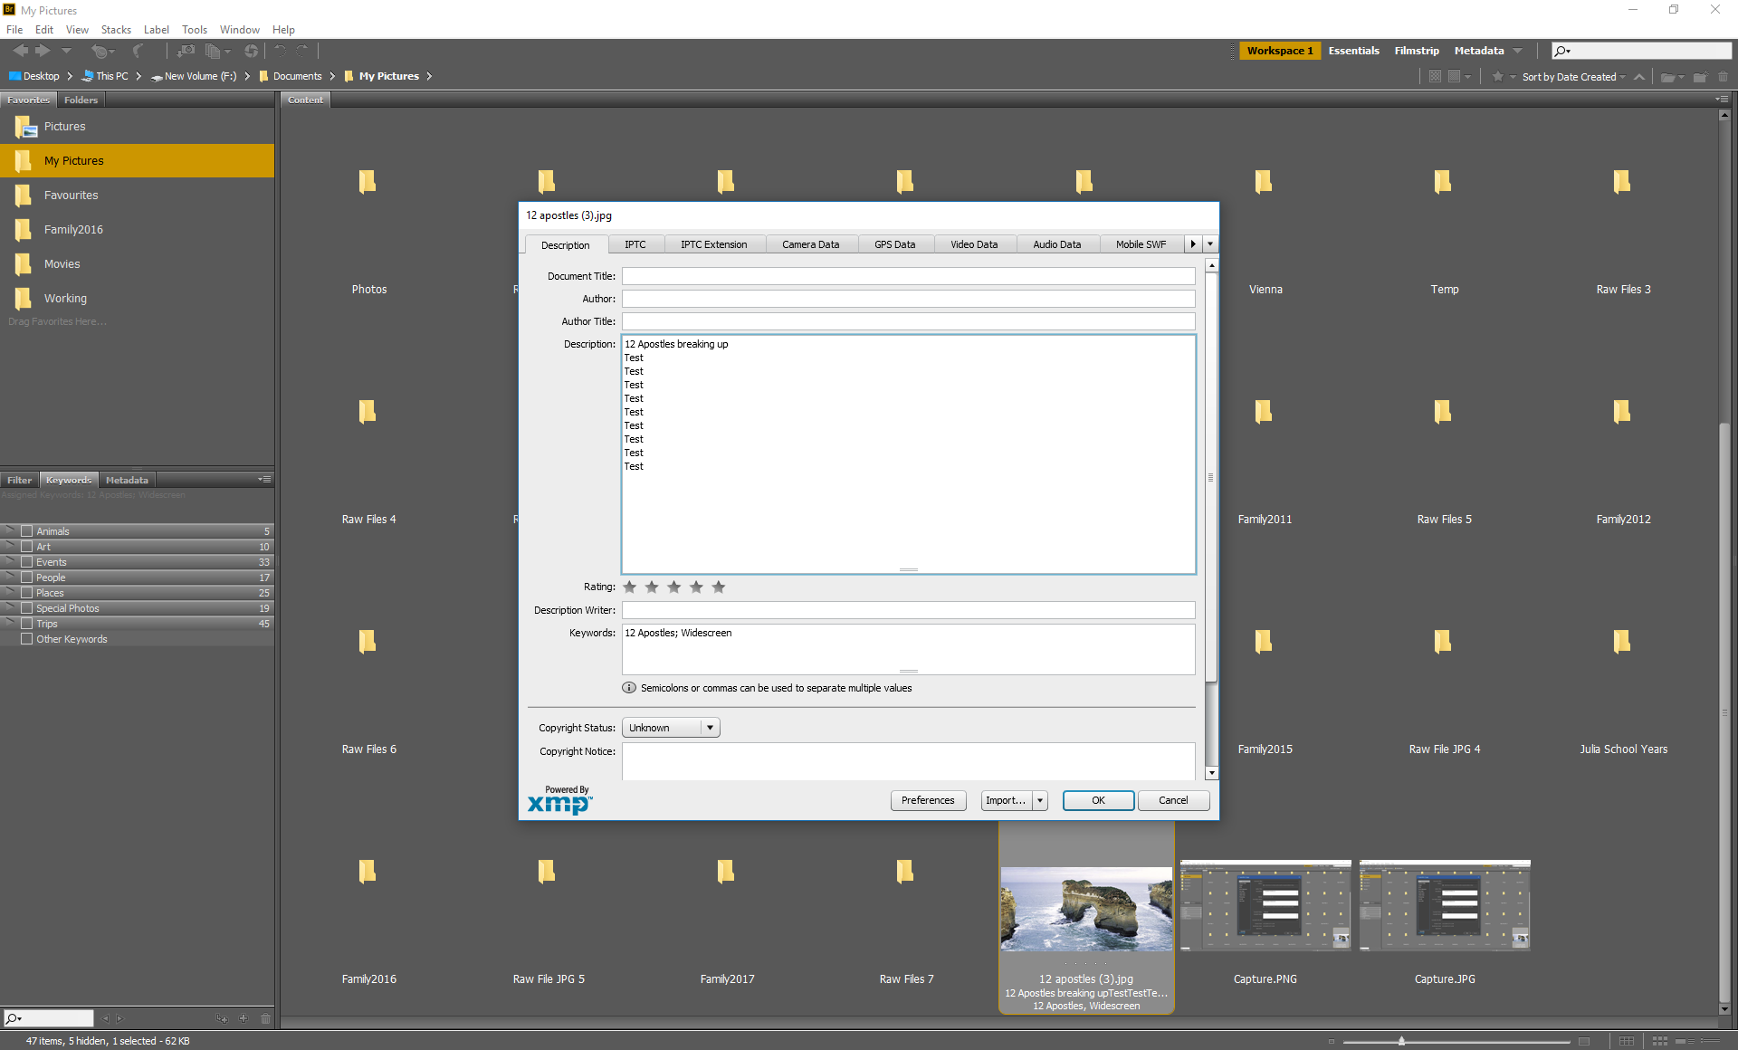Viewport: 1738px width, 1050px height.
Task: Click the New Keyword plus icon
Action: 244,1018
